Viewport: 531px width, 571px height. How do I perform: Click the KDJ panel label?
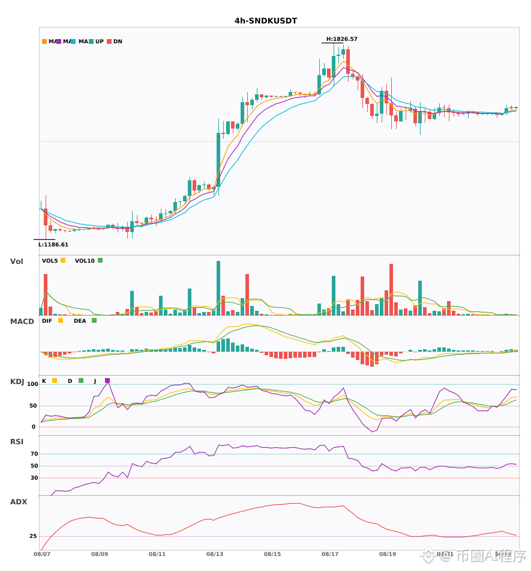17,382
